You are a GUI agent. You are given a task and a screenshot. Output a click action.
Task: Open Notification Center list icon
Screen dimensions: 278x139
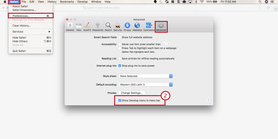pyautogui.click(x=272, y=2)
